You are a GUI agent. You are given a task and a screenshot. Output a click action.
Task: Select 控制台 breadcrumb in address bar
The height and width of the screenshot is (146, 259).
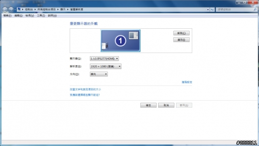[x=29, y=9]
